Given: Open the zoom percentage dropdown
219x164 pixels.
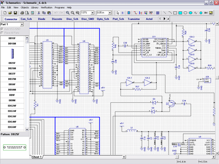Looking at the screenshot, I should pyautogui.click(x=92, y=13).
